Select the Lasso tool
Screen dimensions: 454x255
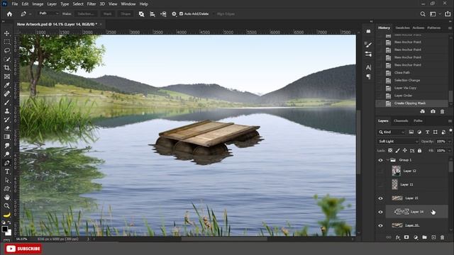coord(6,50)
